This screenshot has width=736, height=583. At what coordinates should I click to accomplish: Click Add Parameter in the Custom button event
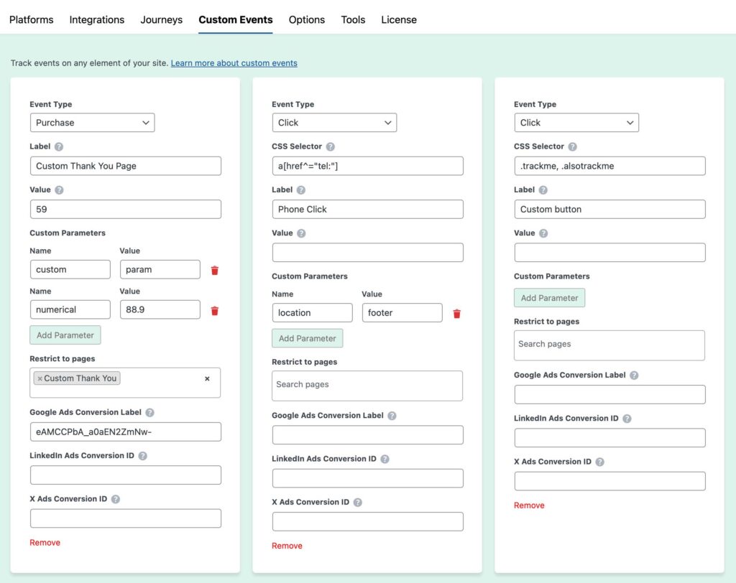click(x=549, y=297)
